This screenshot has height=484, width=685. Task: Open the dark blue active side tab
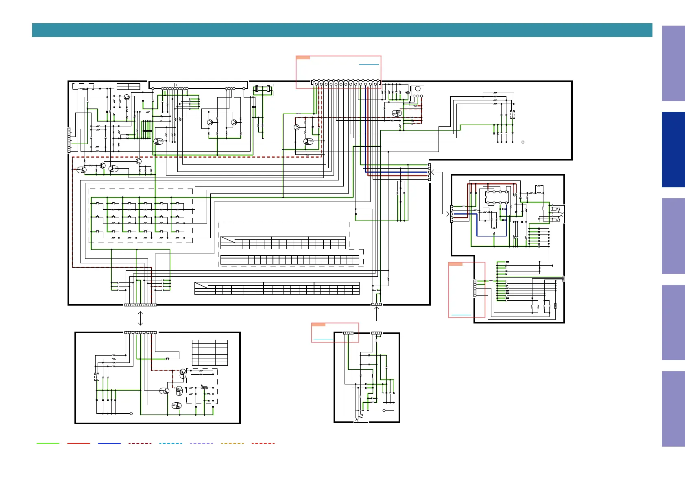673,150
